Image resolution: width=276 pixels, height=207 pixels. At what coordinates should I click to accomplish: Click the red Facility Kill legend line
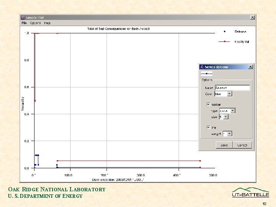[x=224, y=41]
